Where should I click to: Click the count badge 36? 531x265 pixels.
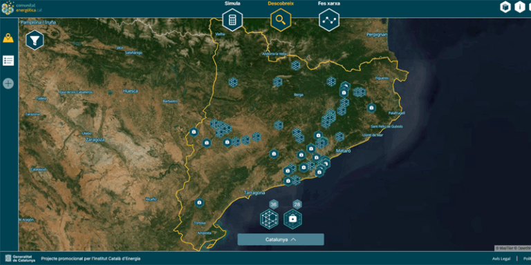pyautogui.click(x=274, y=204)
